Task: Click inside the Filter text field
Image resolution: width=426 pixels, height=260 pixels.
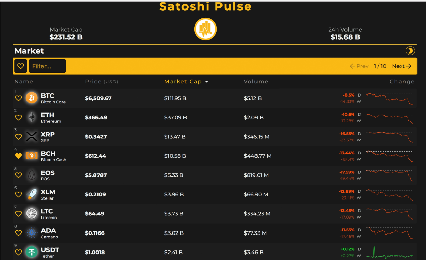Action: point(47,66)
